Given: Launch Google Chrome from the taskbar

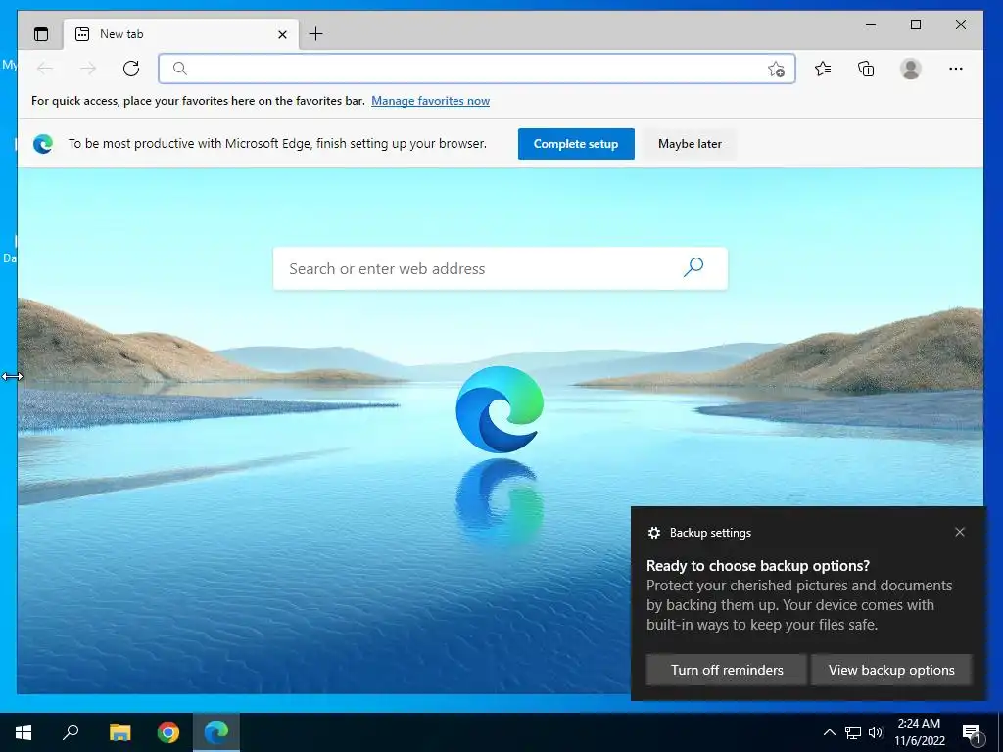Looking at the screenshot, I should (168, 732).
